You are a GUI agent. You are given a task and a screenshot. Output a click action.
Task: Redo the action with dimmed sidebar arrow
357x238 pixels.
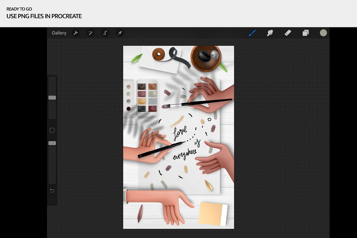point(52,201)
